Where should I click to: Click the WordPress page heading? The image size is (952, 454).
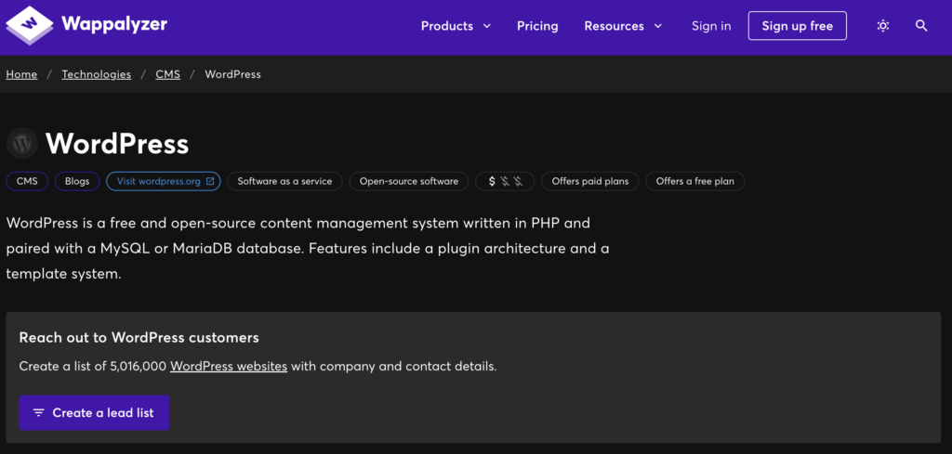[x=117, y=144]
